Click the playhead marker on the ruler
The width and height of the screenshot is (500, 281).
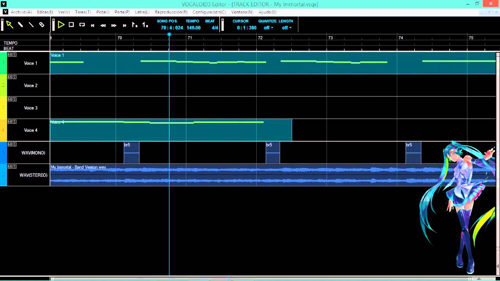point(169,35)
